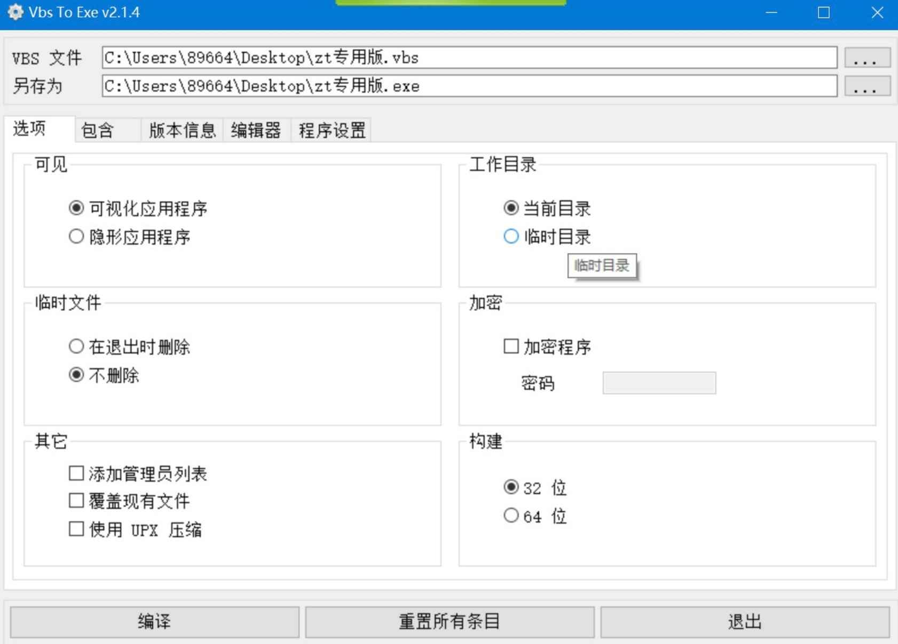
Task: Enable the 加密程序 checkbox
Action: click(x=511, y=347)
